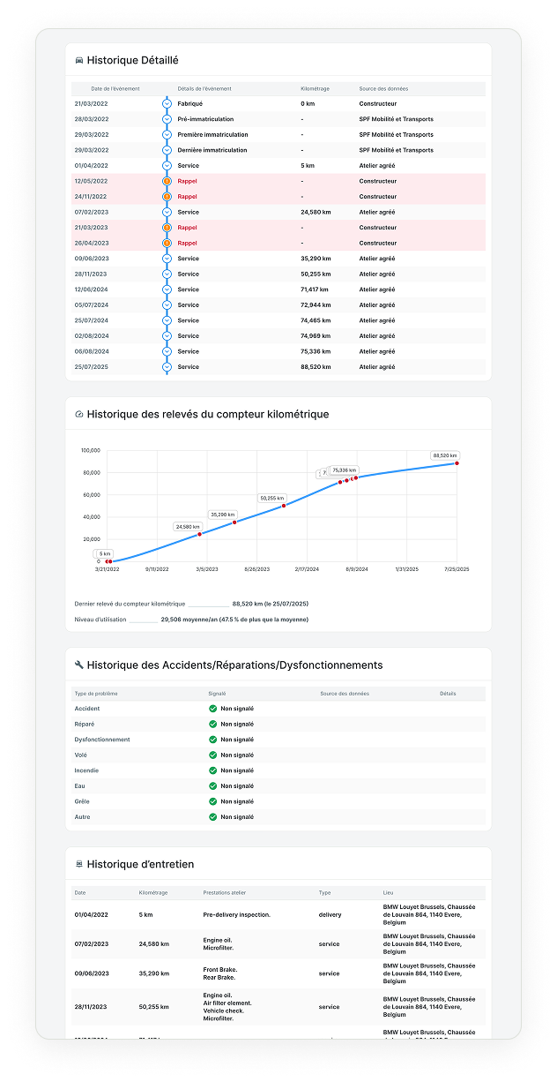Click the Dysfonctionnement problem type link

tap(102, 740)
